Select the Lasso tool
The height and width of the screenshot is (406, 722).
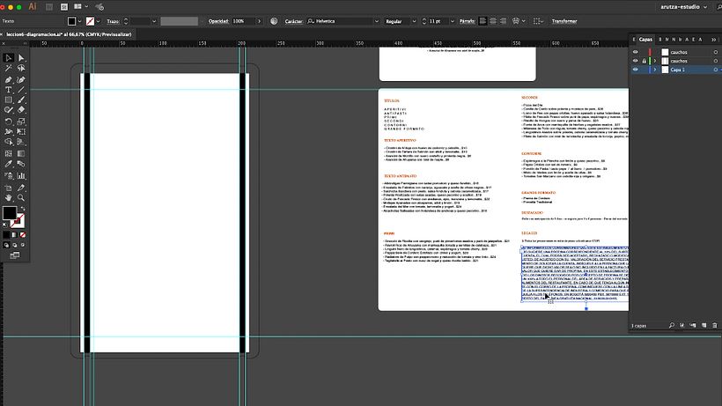coord(21,68)
